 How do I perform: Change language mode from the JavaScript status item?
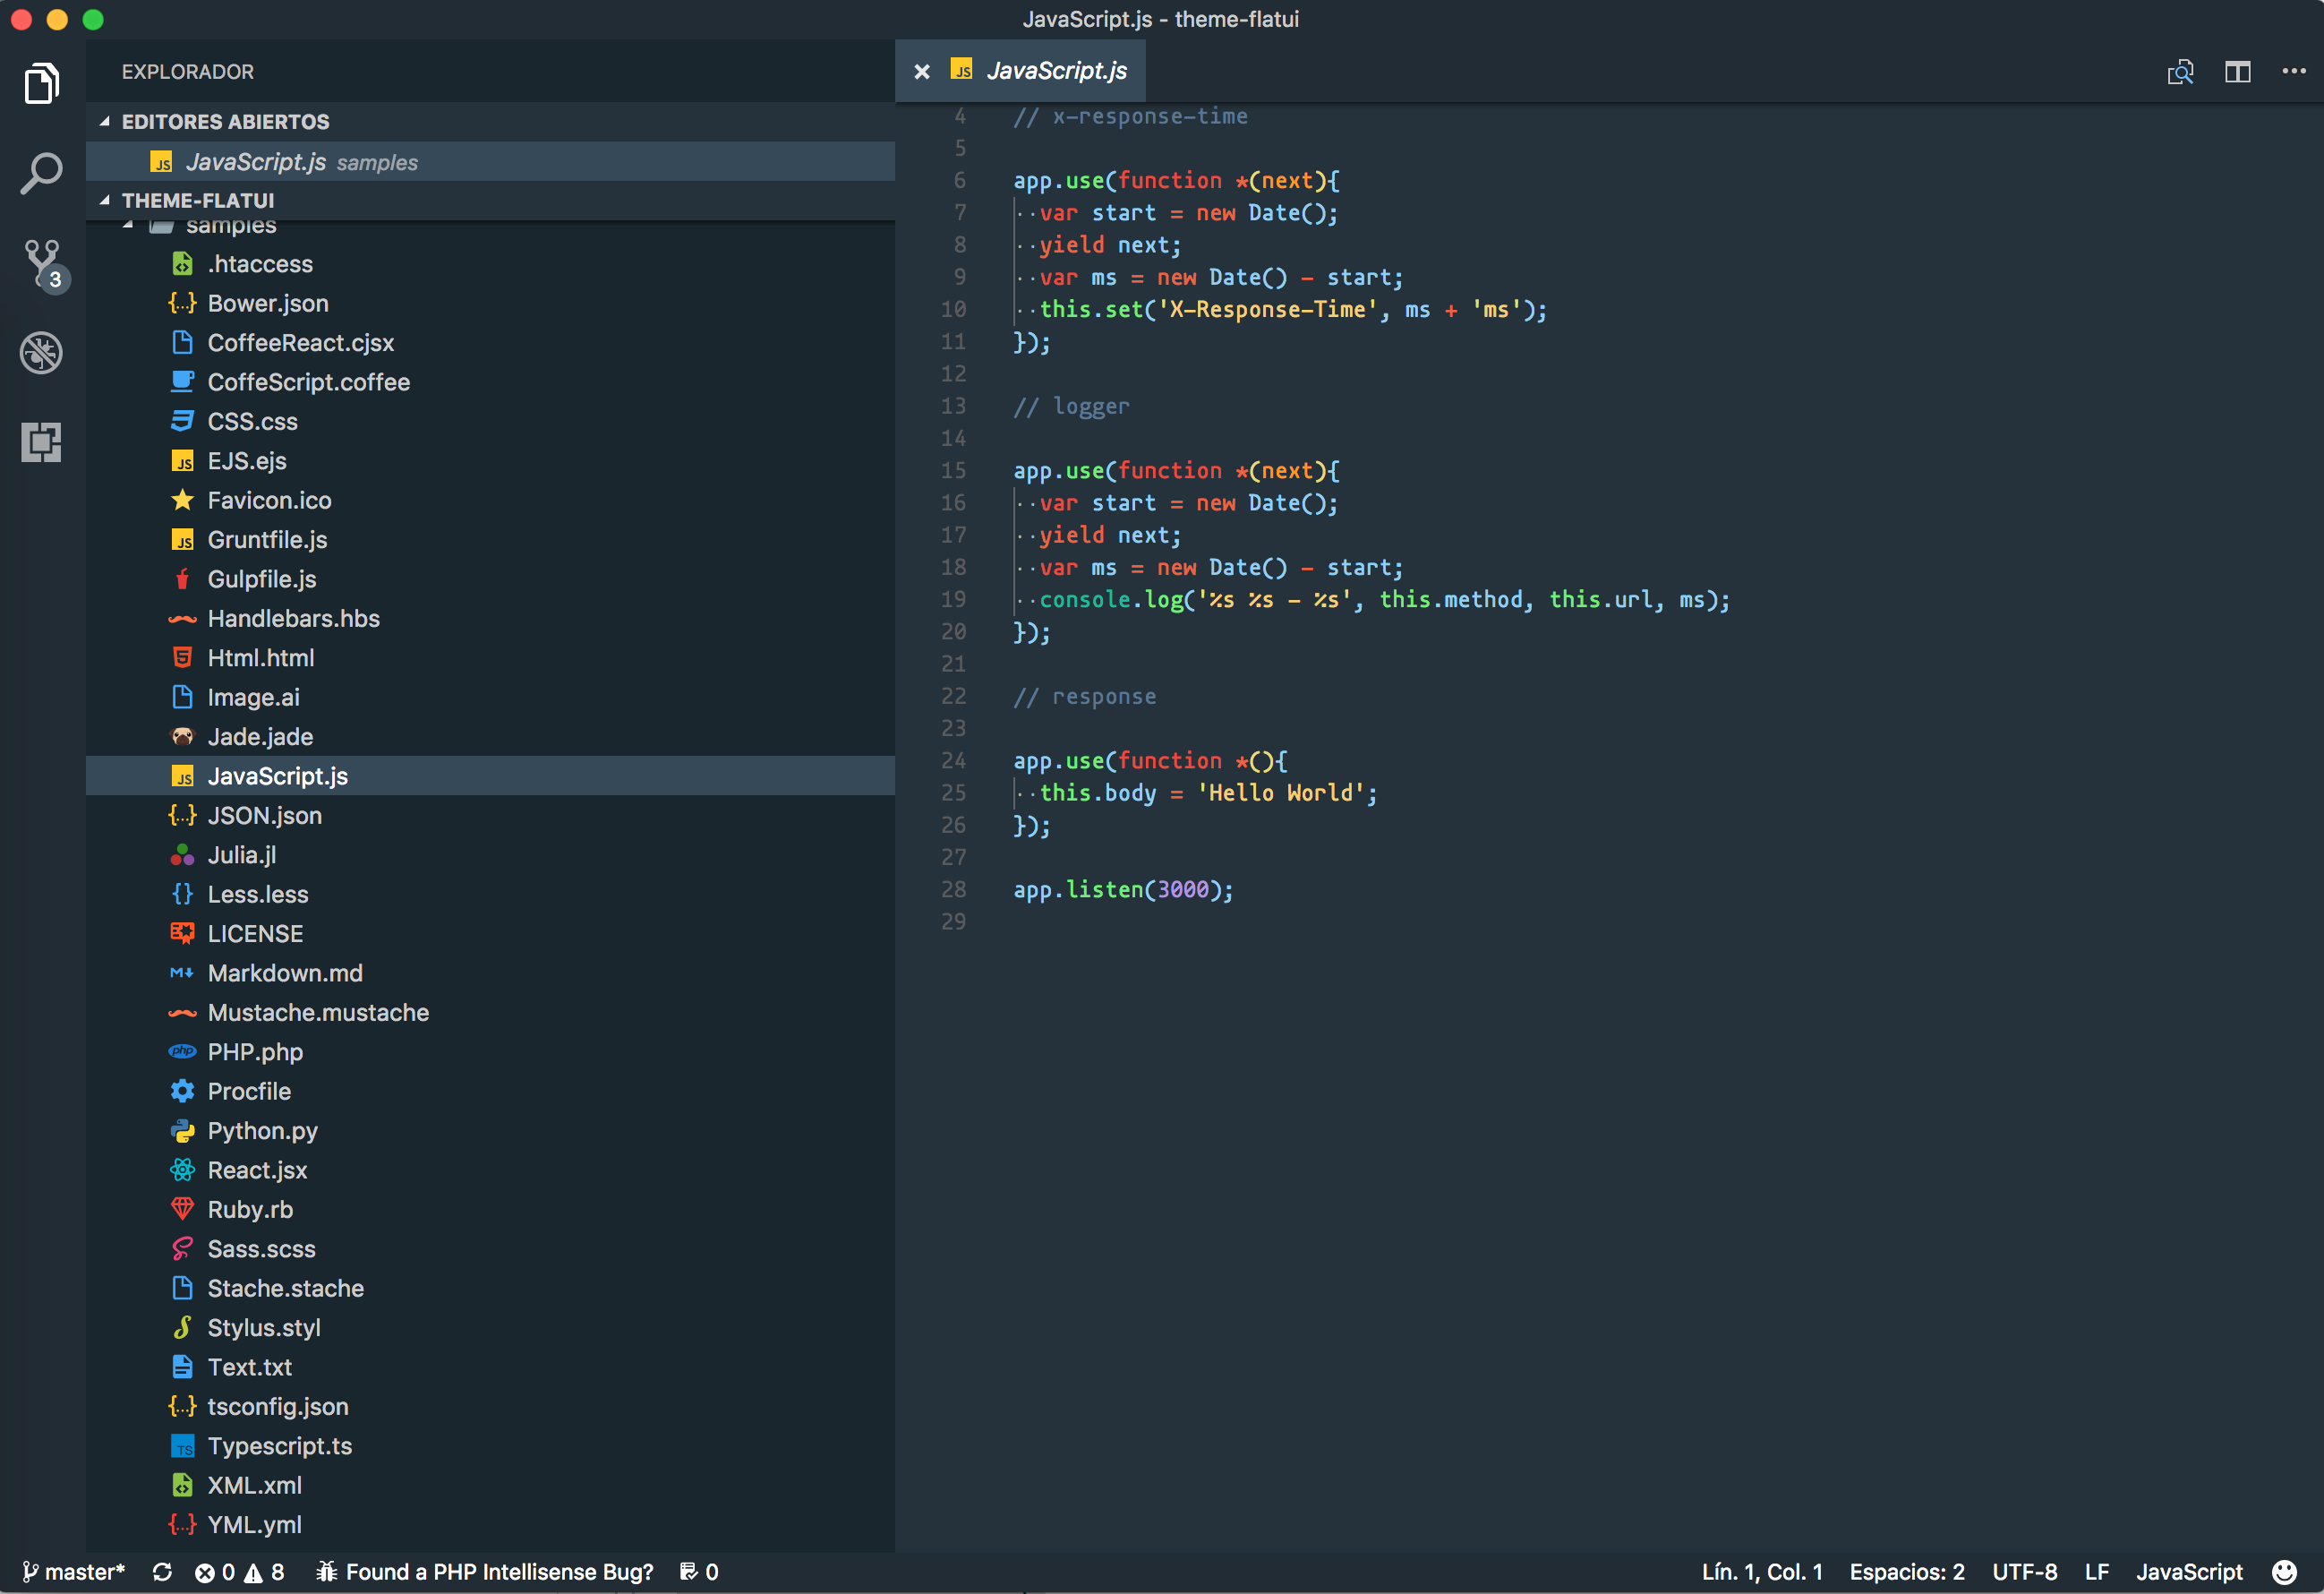pyautogui.click(x=2188, y=1572)
